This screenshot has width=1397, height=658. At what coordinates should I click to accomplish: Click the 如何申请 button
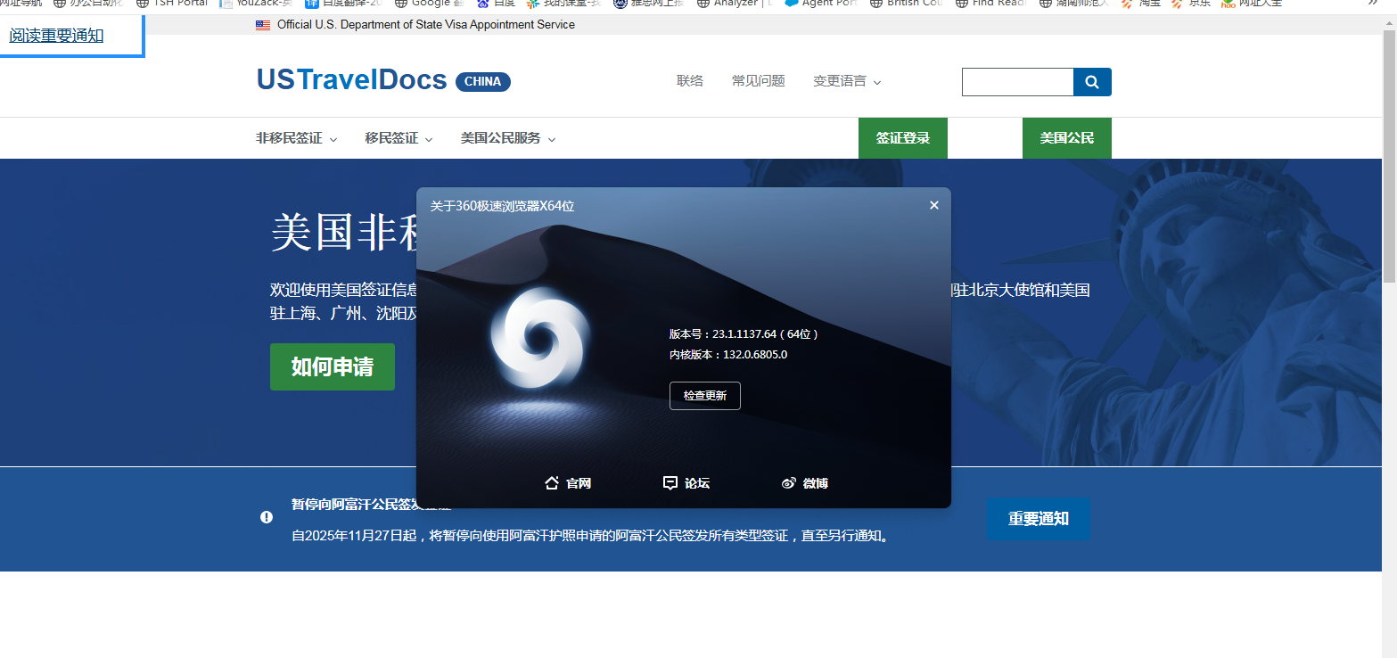coord(333,366)
